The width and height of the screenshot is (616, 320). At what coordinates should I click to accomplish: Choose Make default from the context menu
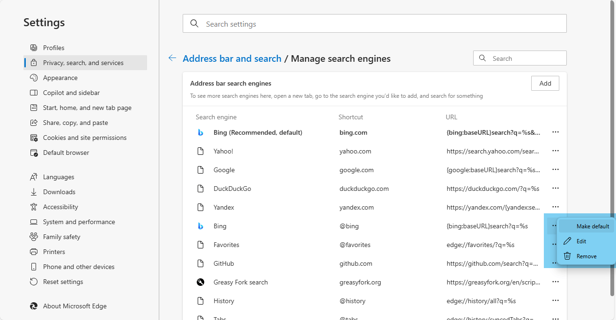(593, 226)
